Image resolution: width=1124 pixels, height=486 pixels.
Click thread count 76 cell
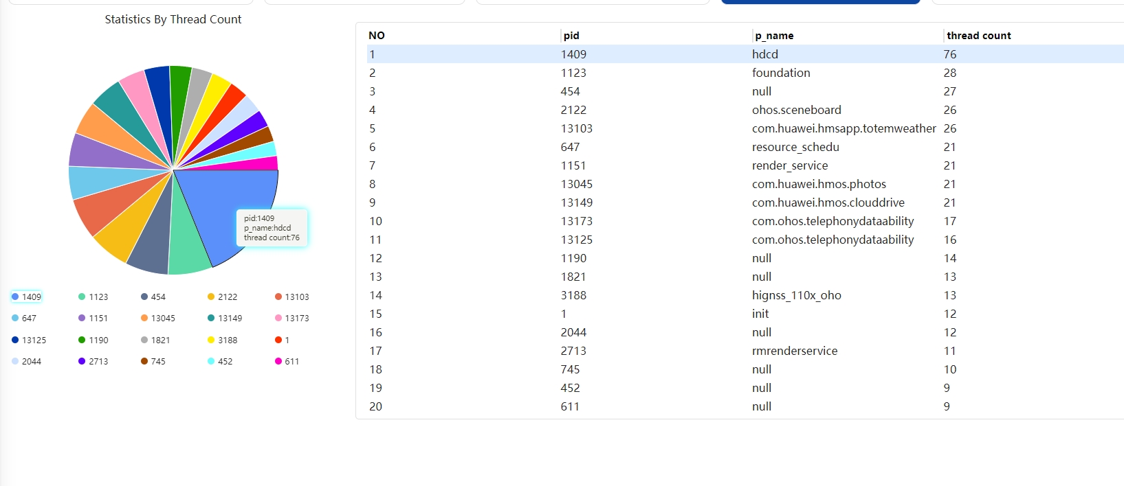tap(950, 54)
